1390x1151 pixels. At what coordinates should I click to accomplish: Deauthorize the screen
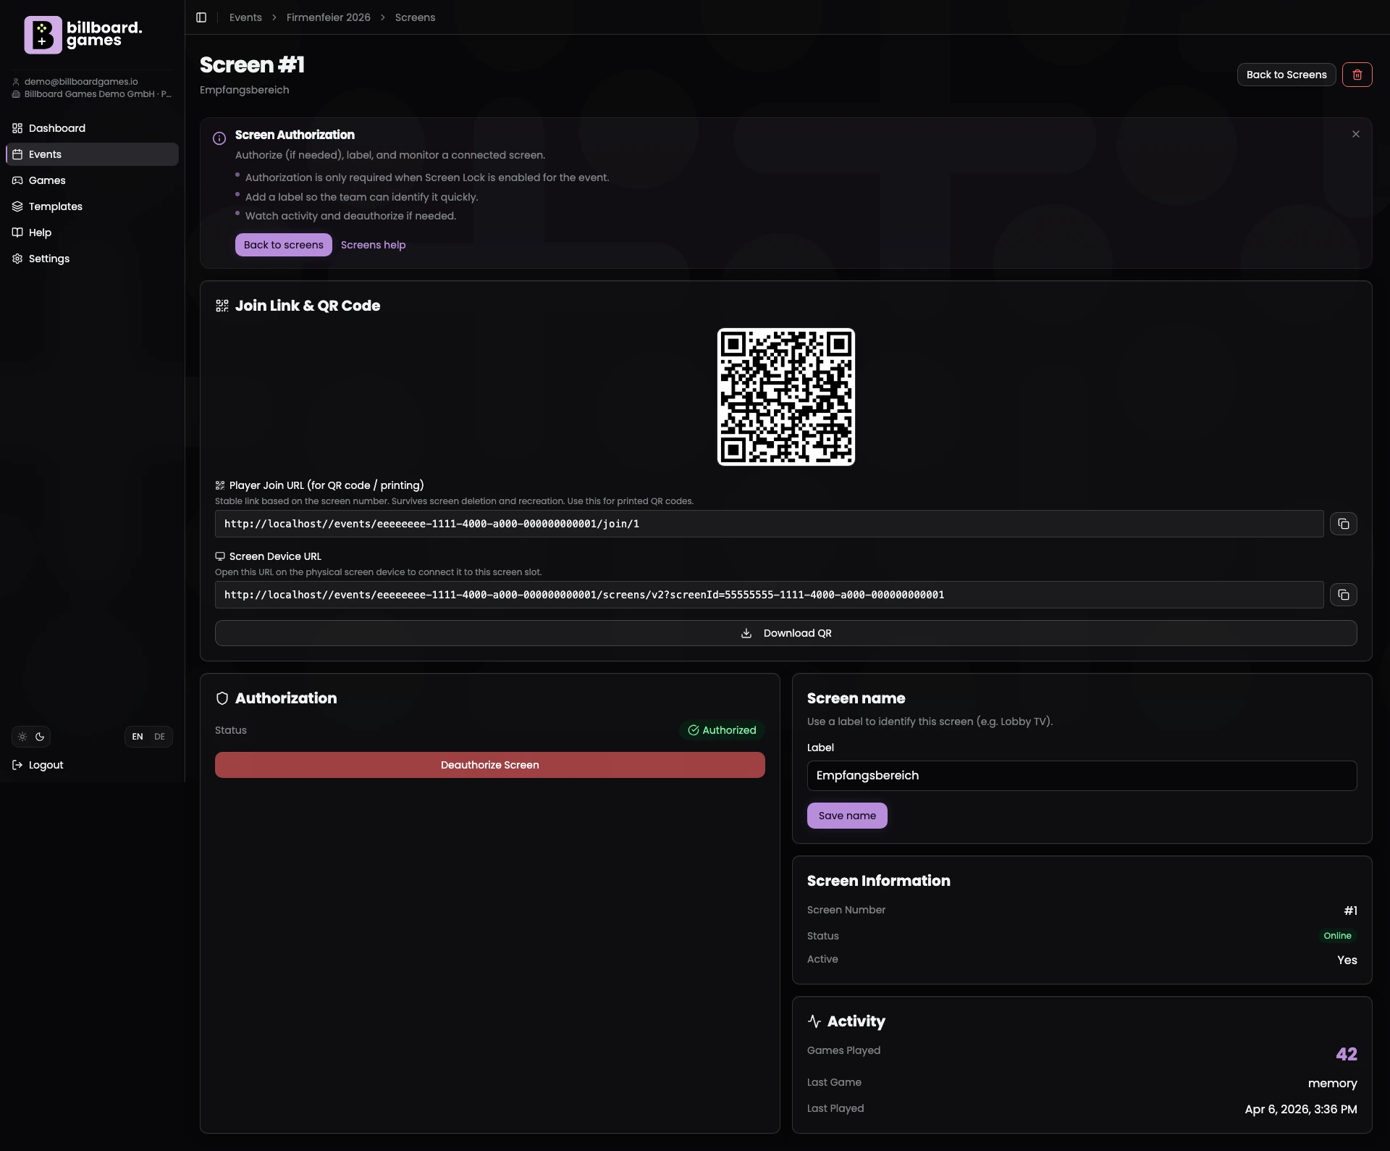pyautogui.click(x=489, y=764)
